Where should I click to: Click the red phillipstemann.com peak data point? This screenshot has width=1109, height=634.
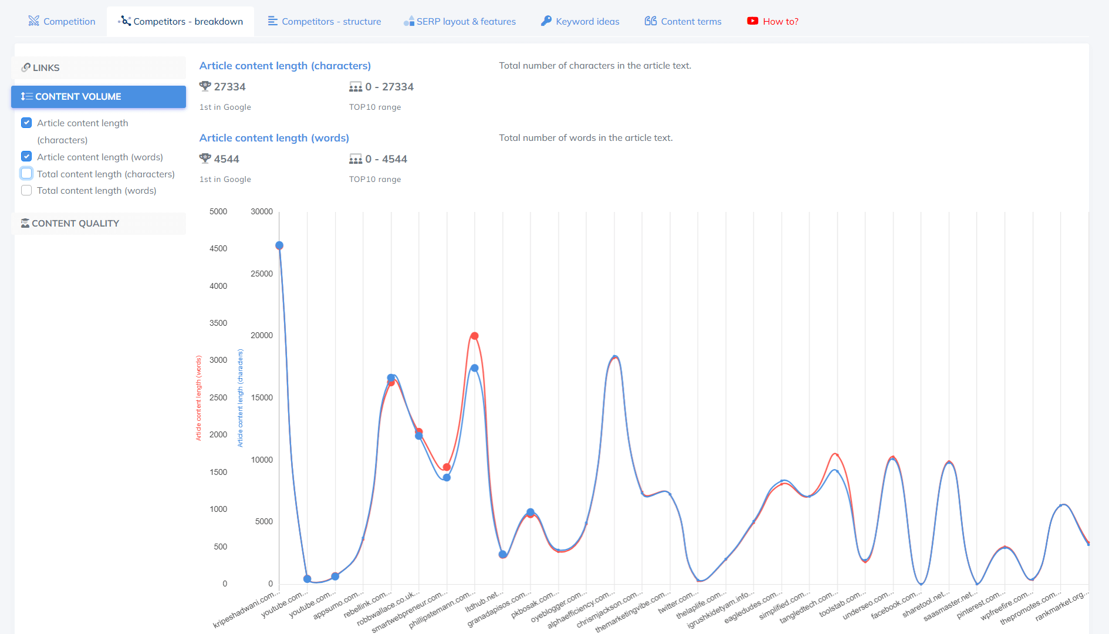coord(474,336)
